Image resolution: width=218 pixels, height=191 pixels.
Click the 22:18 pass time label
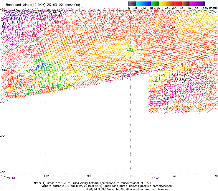[x=11, y=178]
